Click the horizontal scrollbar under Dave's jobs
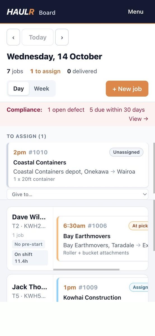155x336 pixels. point(86,269)
